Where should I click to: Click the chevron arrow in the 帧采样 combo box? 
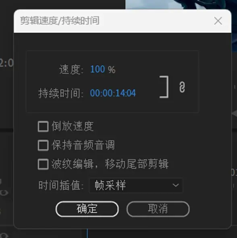[176, 185]
